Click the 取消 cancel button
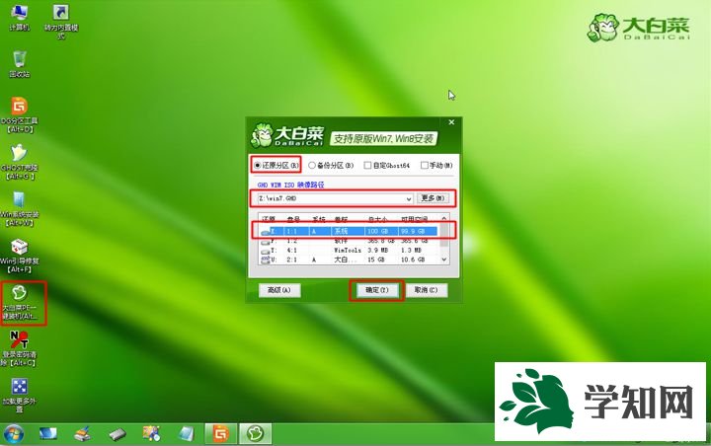 (426, 290)
